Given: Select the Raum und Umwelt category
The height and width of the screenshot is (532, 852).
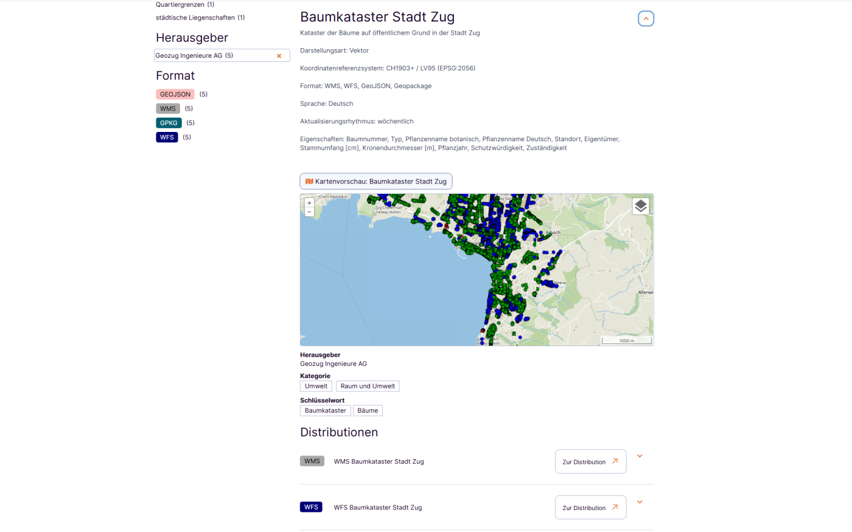Looking at the screenshot, I should tap(368, 386).
